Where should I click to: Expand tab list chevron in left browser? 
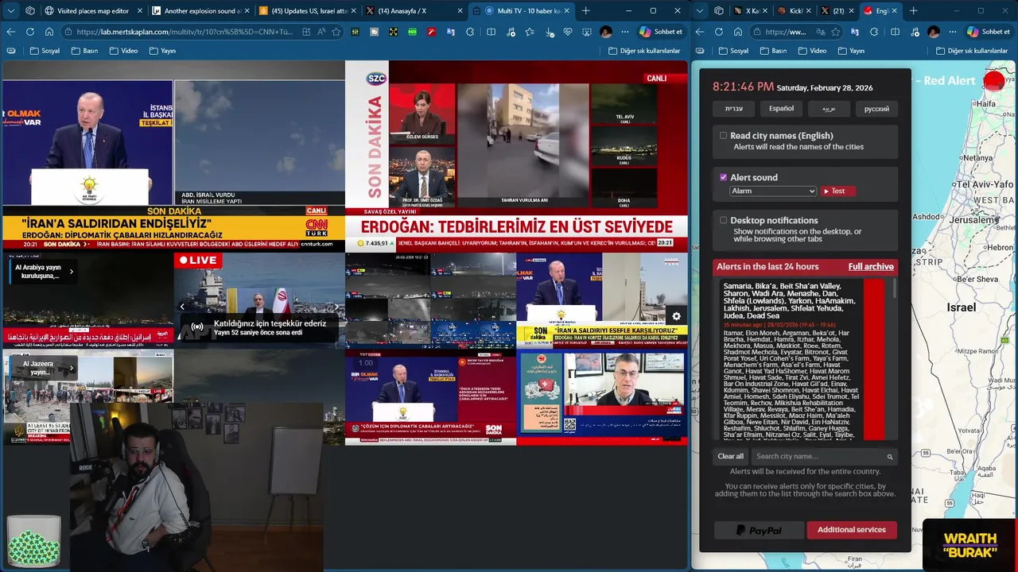click(x=10, y=10)
